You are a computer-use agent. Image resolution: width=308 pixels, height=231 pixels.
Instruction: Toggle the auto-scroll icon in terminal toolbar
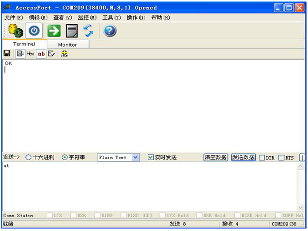pyautogui.click(x=20, y=54)
